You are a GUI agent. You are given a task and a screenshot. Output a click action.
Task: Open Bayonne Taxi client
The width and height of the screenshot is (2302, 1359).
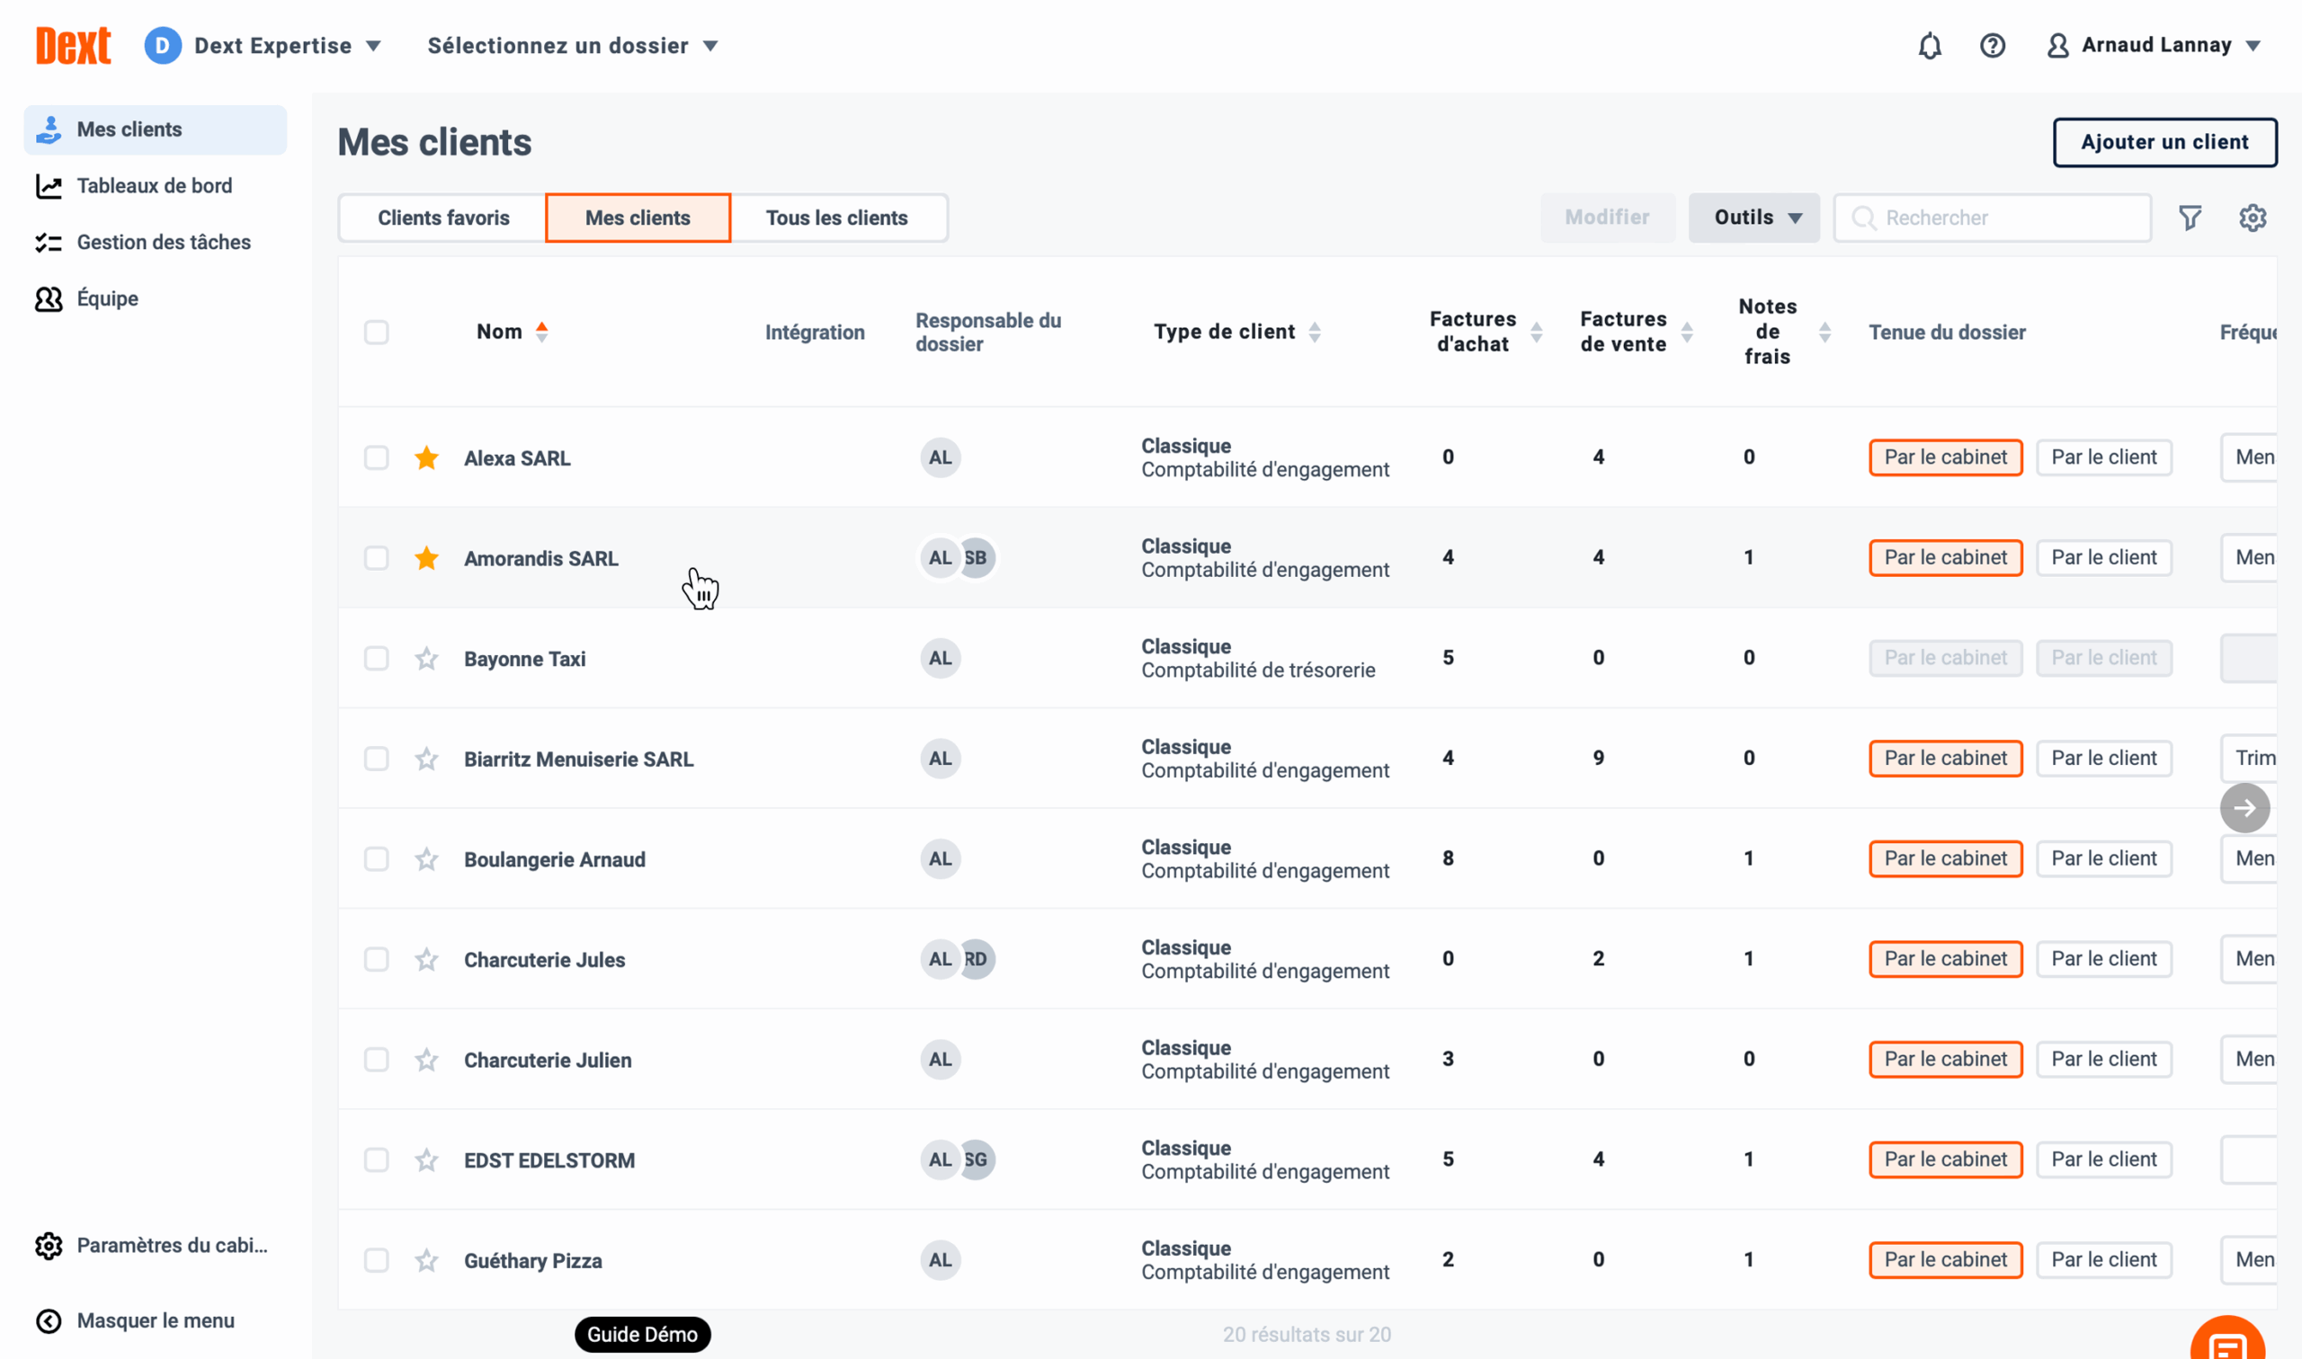(524, 660)
